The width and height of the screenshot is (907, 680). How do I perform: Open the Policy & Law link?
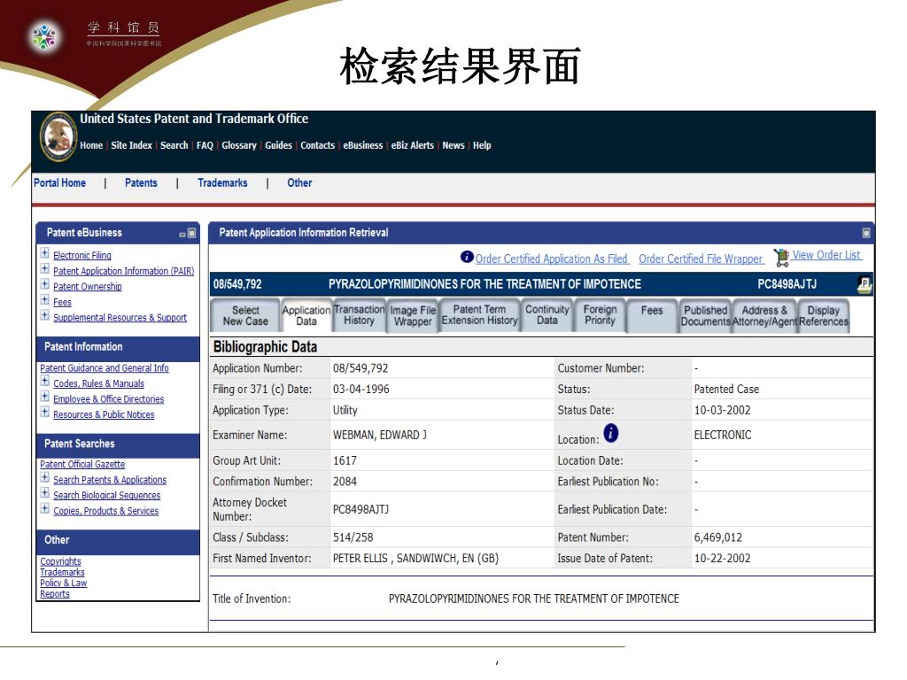pos(64,583)
